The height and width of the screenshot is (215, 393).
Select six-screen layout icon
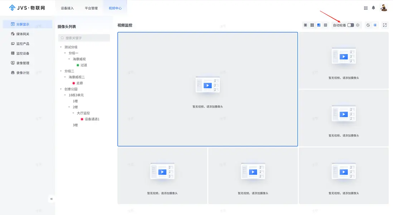[319, 25]
